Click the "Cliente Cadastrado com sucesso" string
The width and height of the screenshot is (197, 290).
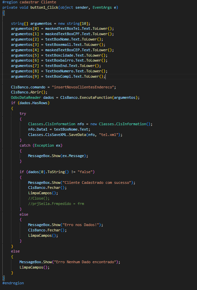pos(97,183)
